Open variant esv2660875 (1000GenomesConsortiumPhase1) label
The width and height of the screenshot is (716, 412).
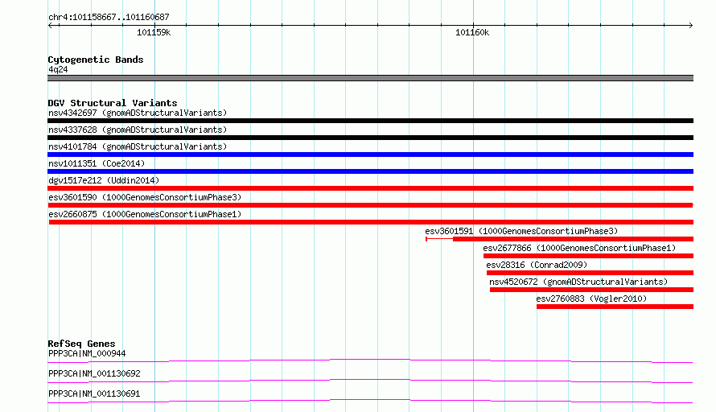(x=145, y=214)
